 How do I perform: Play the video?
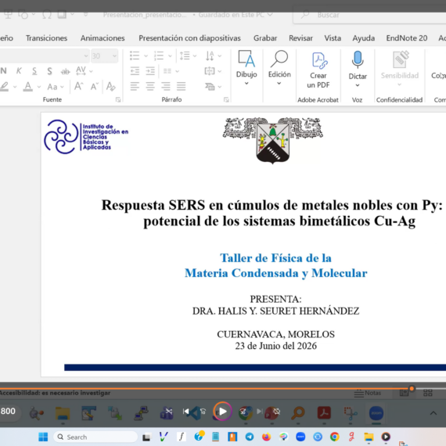click(223, 412)
